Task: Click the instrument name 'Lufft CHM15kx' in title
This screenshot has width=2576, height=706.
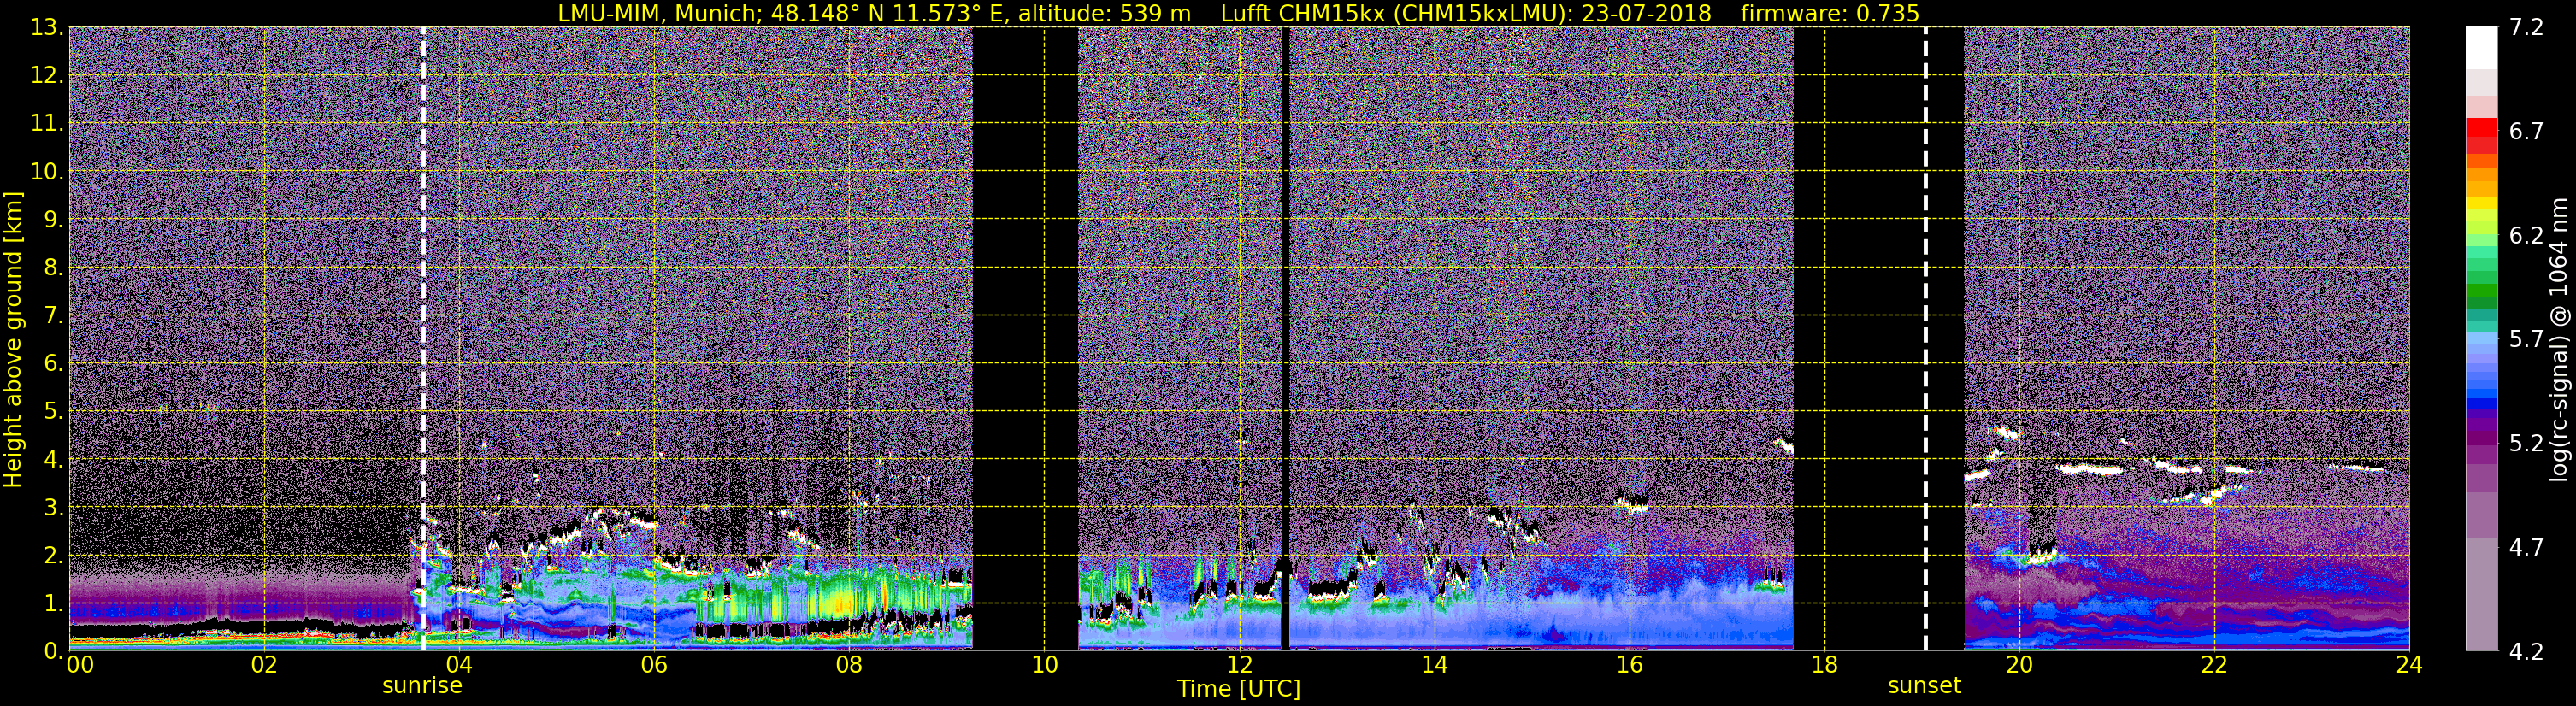Action: point(1303,13)
